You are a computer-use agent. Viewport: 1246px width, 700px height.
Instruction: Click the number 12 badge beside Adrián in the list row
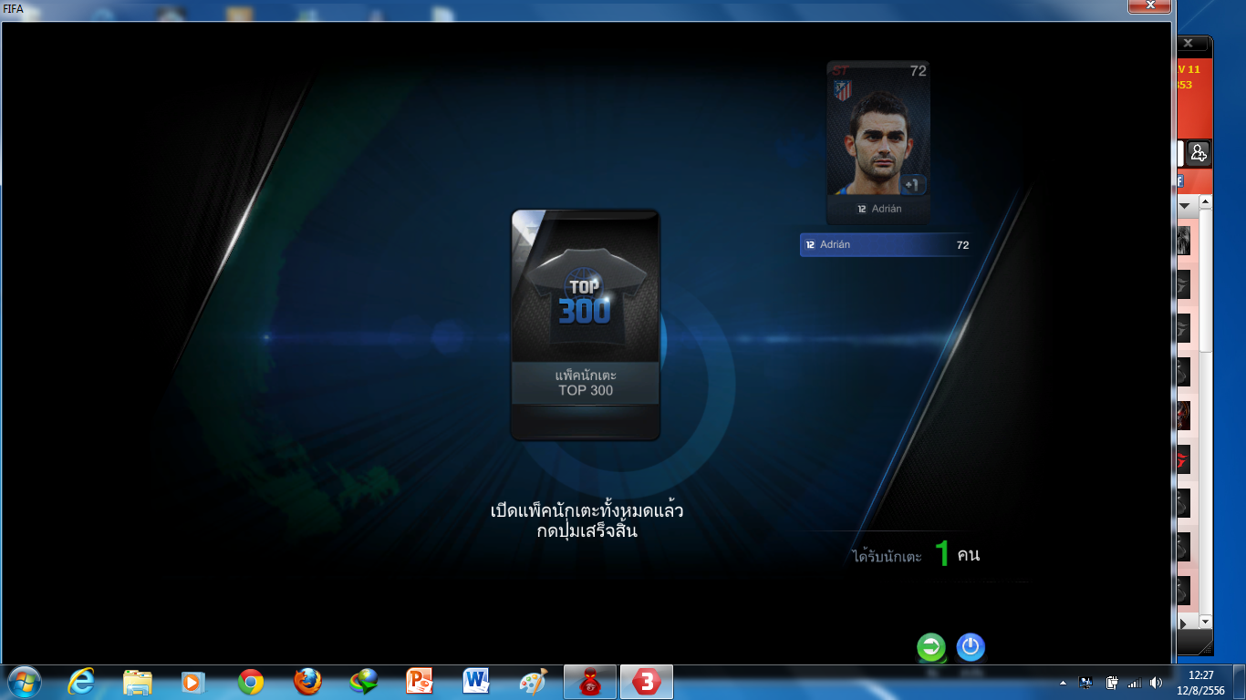(810, 245)
